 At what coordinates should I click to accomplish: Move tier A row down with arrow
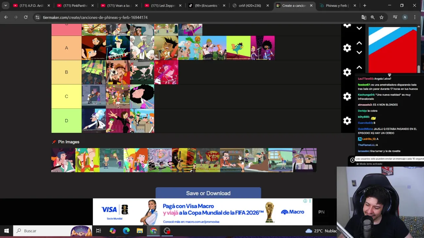[x=359, y=52]
